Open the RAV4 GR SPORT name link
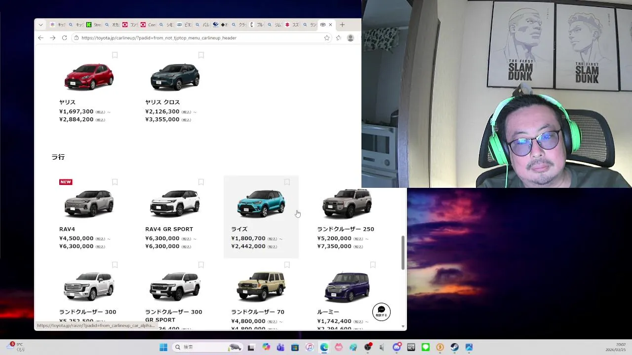This screenshot has height=355, width=632. click(x=169, y=229)
